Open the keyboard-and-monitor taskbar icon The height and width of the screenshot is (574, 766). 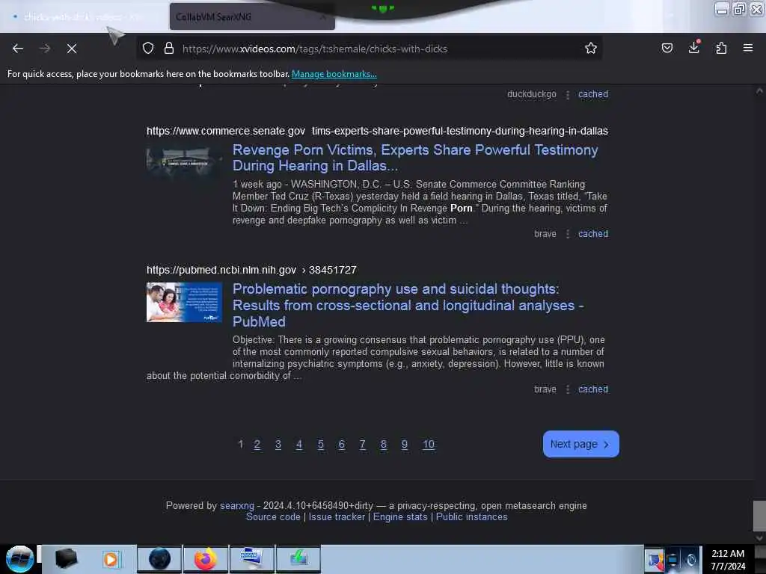251,559
